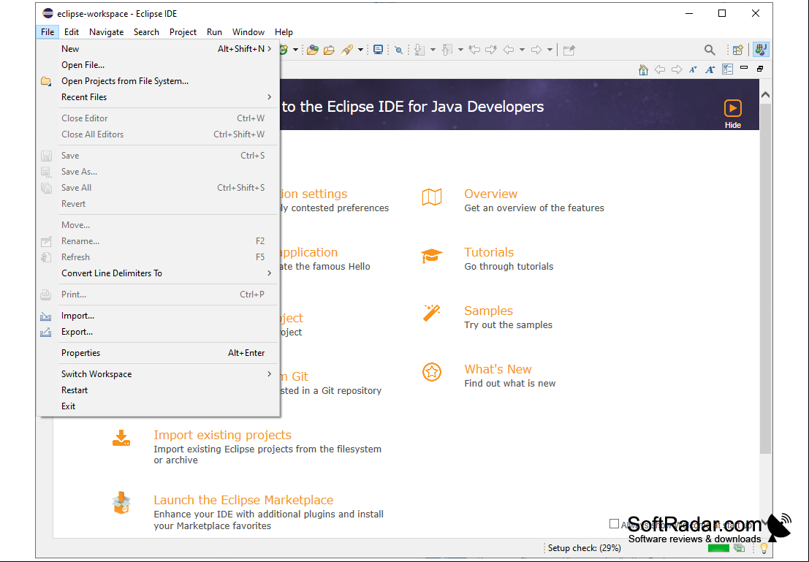809x562 pixels.
Task: Click the Overview map icon
Action: coord(432,197)
